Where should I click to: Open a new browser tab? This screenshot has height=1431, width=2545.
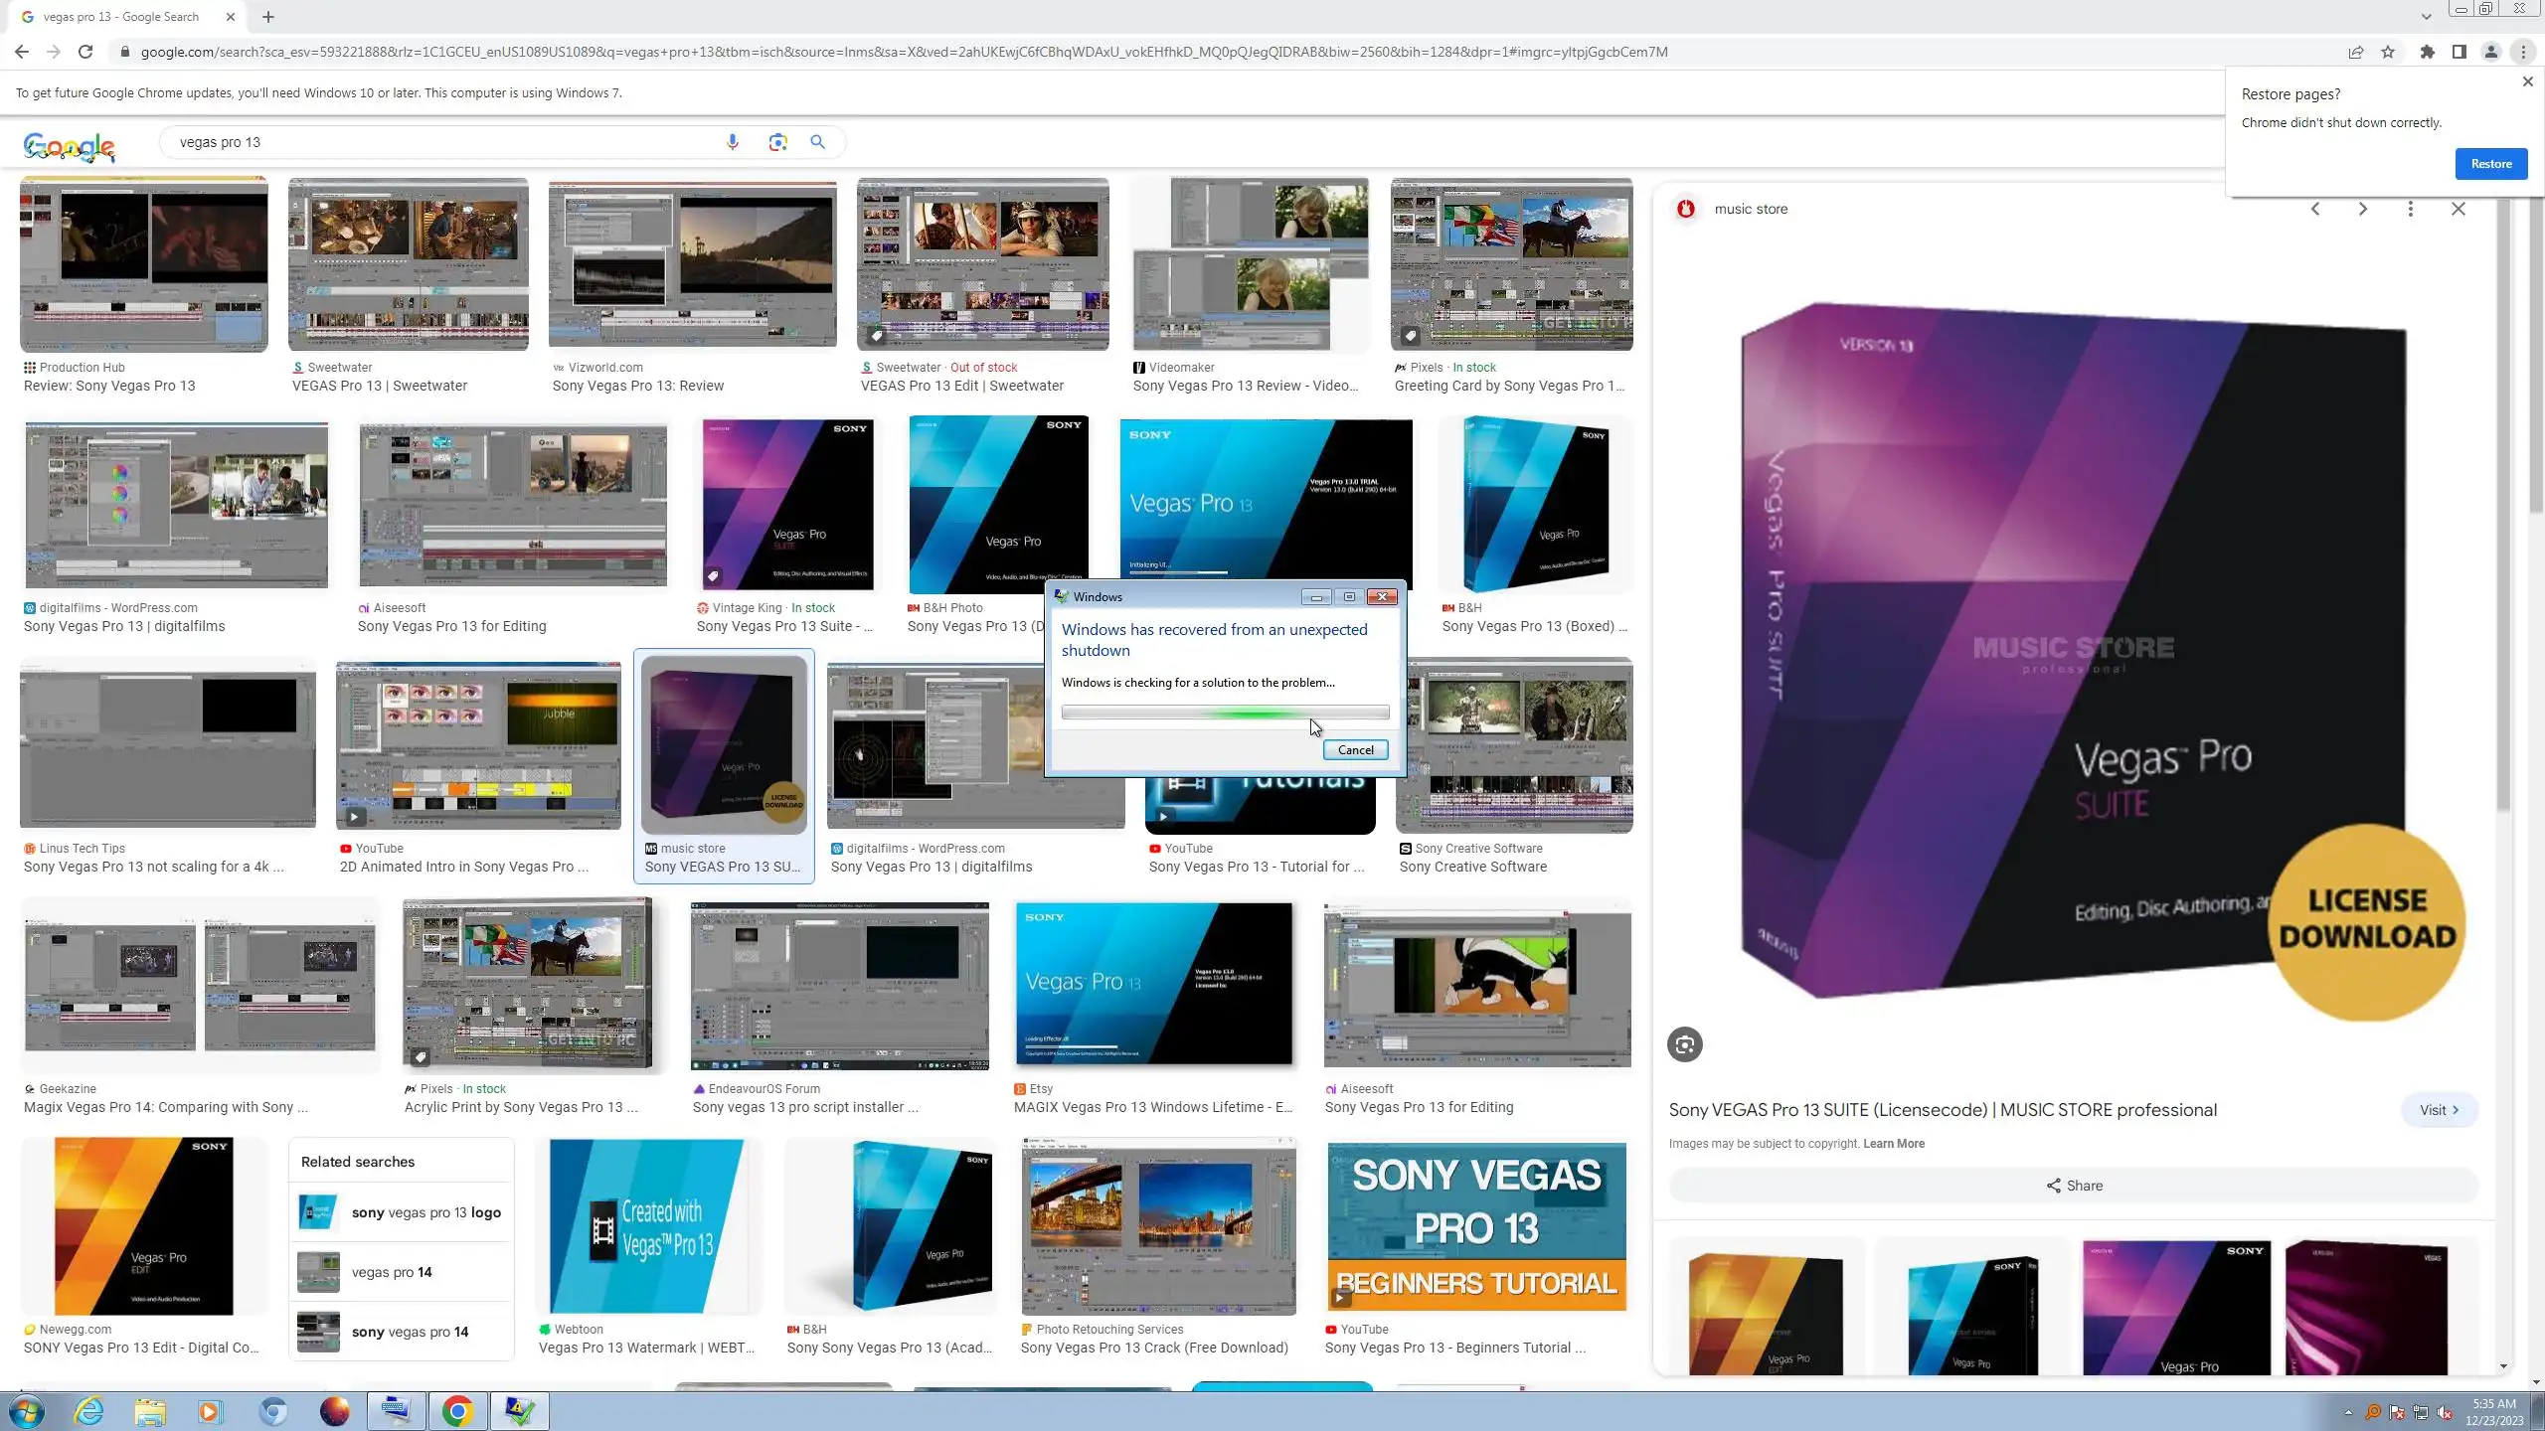[x=268, y=17]
